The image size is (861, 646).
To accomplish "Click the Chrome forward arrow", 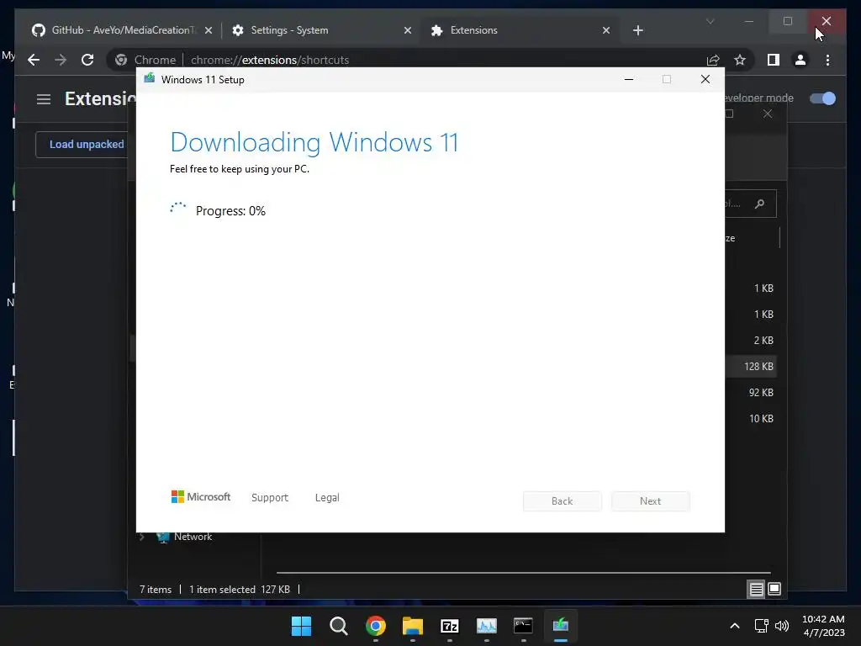I will [x=61, y=60].
